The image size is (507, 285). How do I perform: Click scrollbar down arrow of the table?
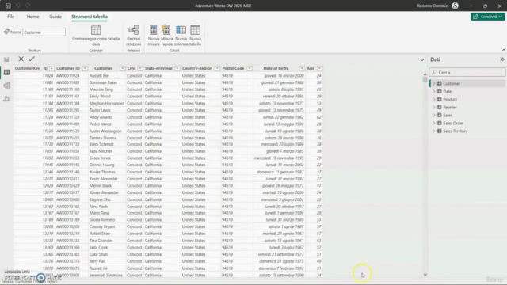425,275
